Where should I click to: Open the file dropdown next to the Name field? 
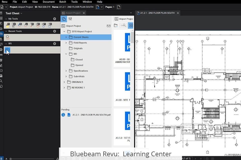[99, 7]
